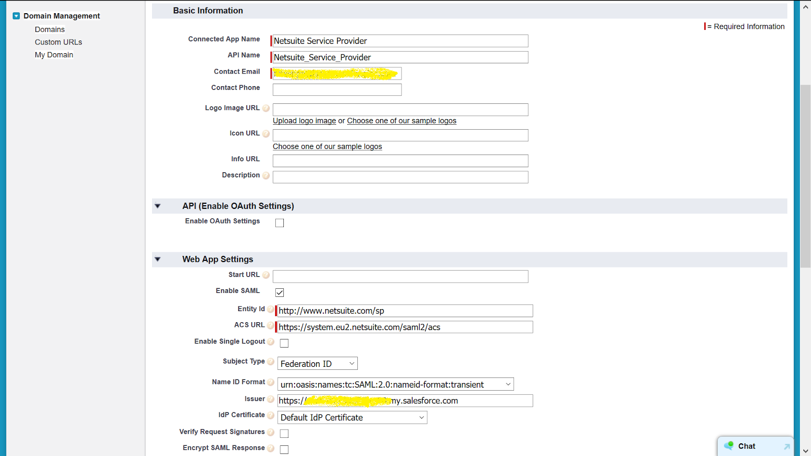
Task: Open help for the ACS URL field
Action: pyautogui.click(x=270, y=325)
